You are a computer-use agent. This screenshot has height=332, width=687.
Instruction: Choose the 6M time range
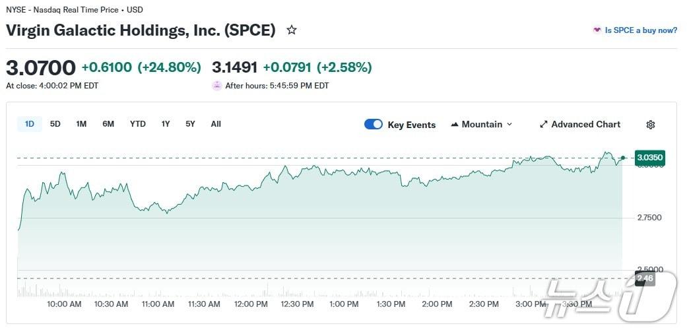coord(108,124)
